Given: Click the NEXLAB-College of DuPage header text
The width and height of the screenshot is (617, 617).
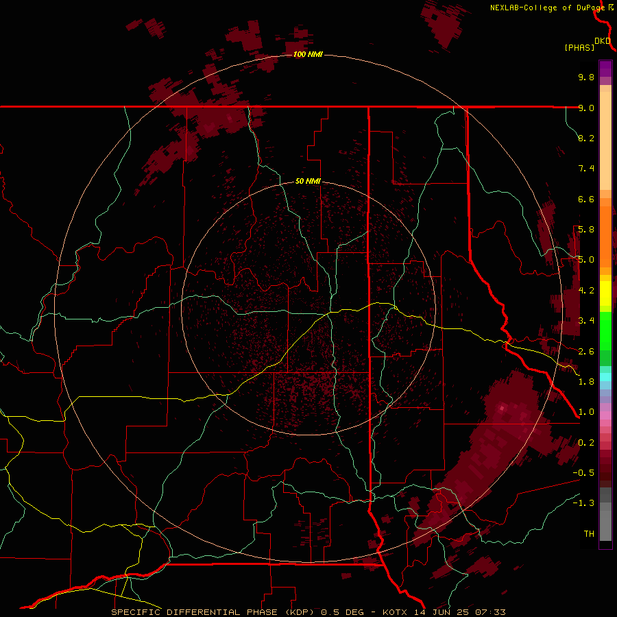Looking at the screenshot, I should click(x=547, y=8).
